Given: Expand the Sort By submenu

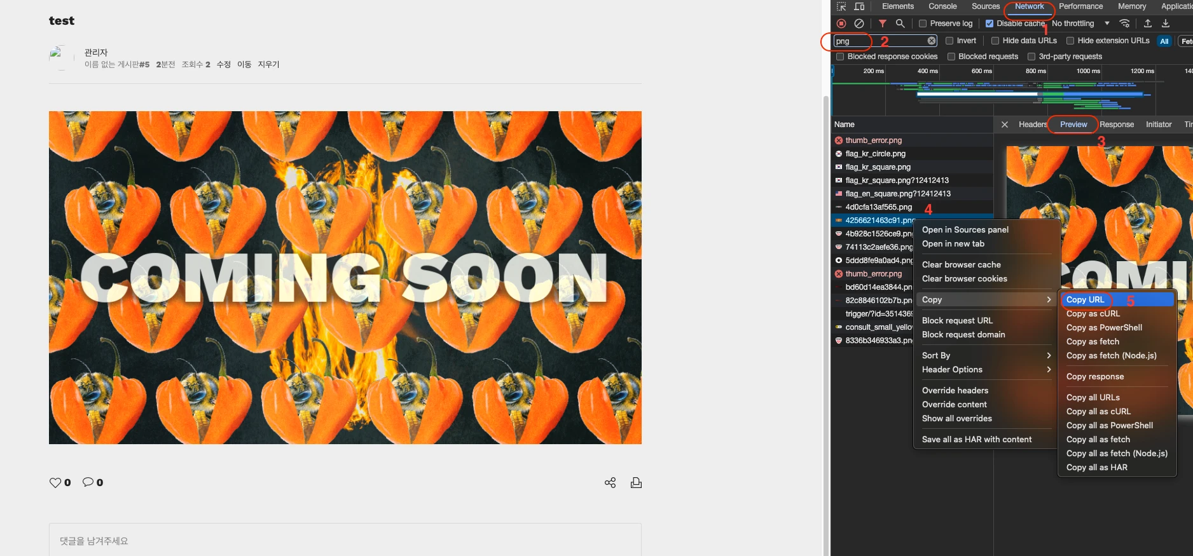Looking at the screenshot, I should click(986, 356).
